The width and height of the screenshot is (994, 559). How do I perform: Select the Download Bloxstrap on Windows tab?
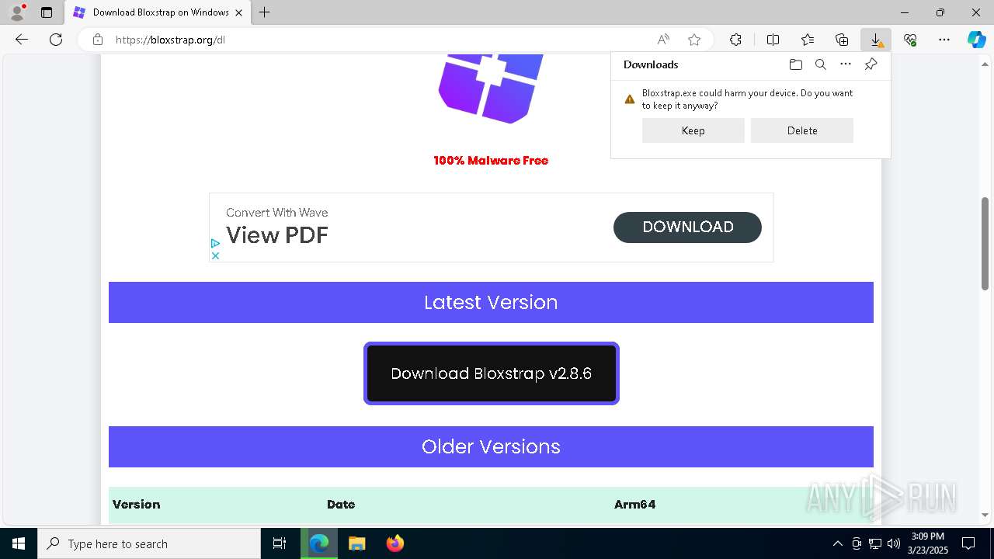coord(157,12)
